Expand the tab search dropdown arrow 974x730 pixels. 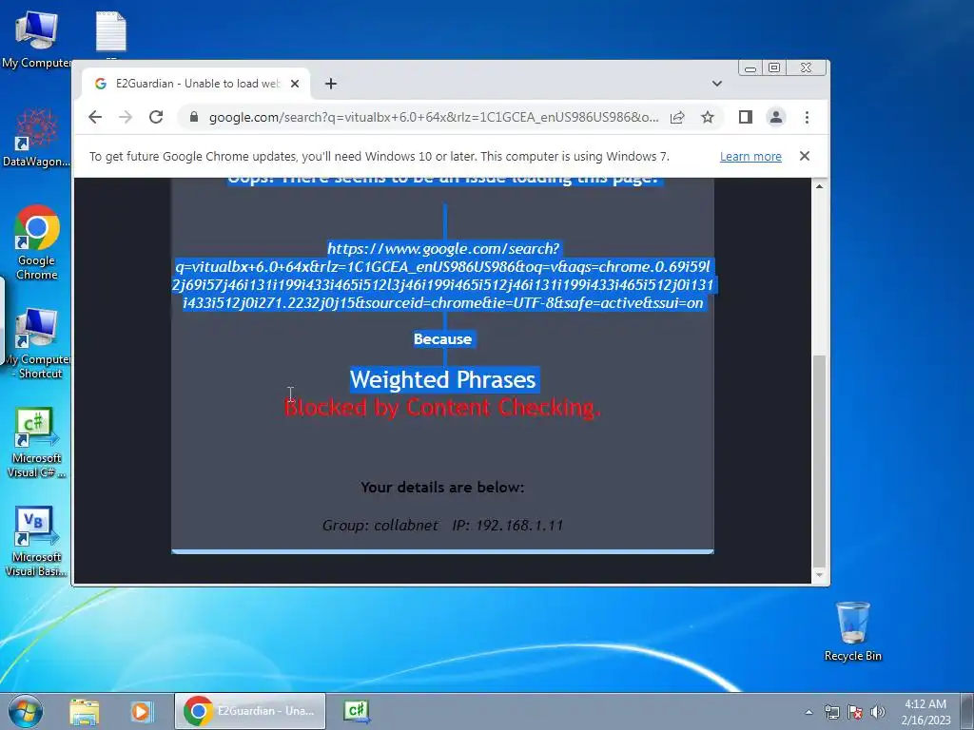pos(717,84)
